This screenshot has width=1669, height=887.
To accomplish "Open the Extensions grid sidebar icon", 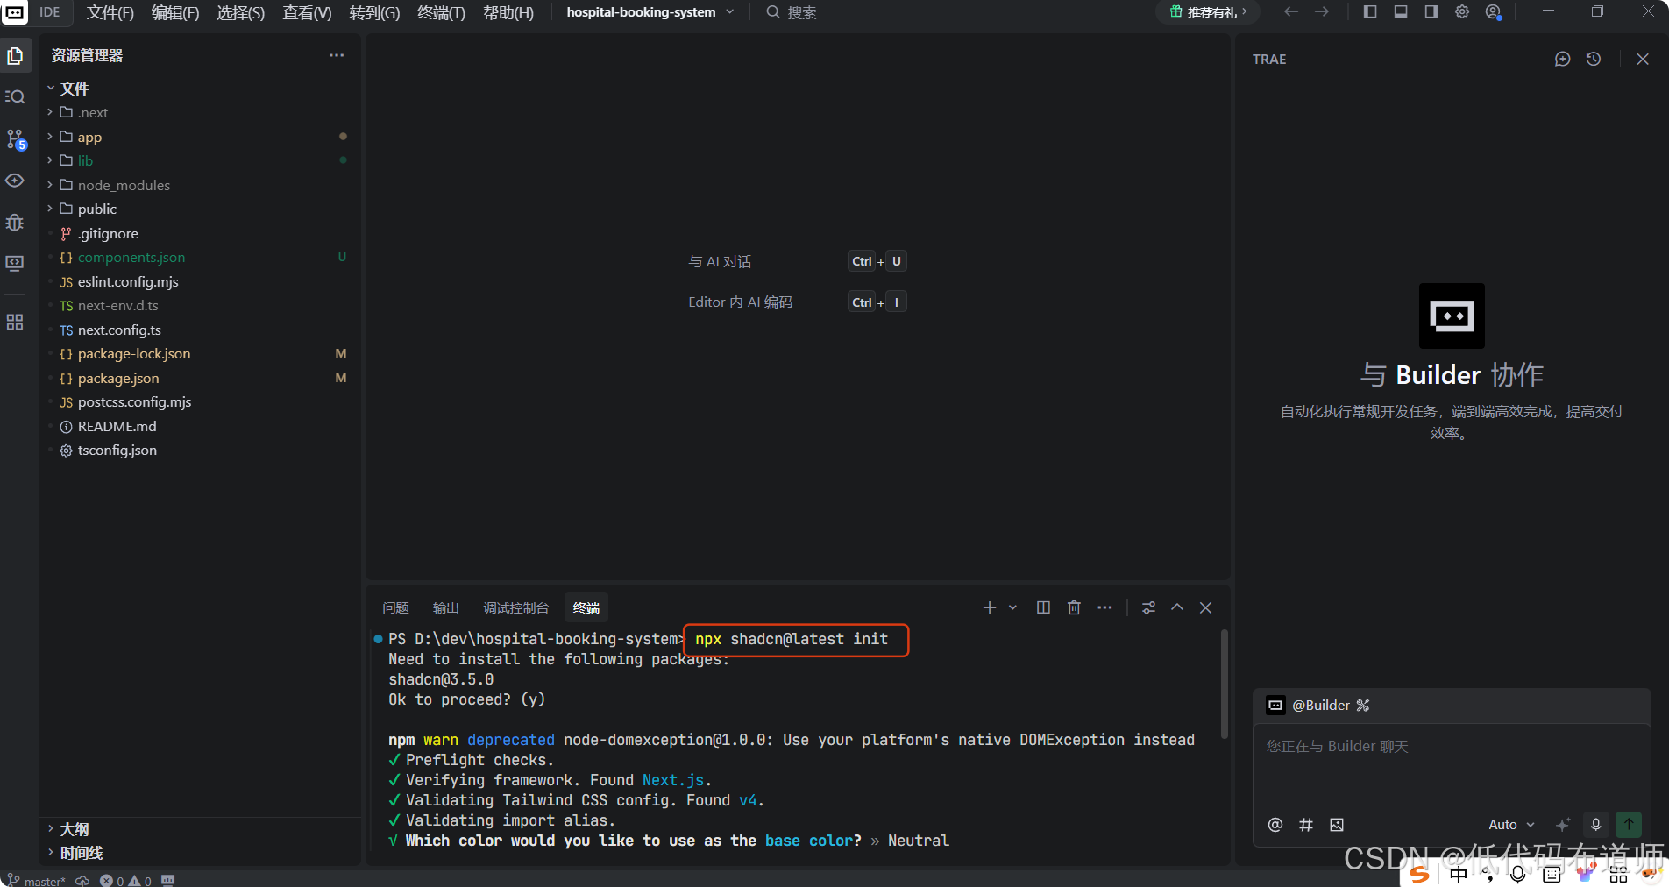I will click(15, 323).
